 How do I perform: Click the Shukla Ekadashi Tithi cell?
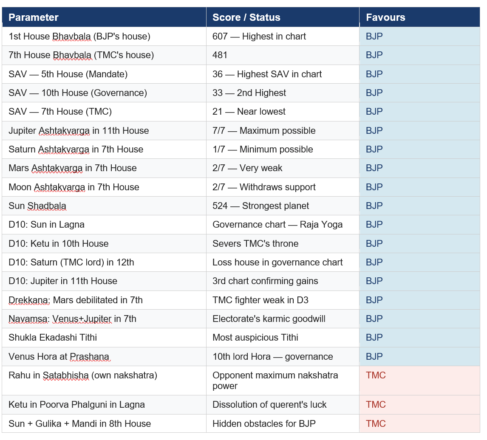tap(53, 338)
